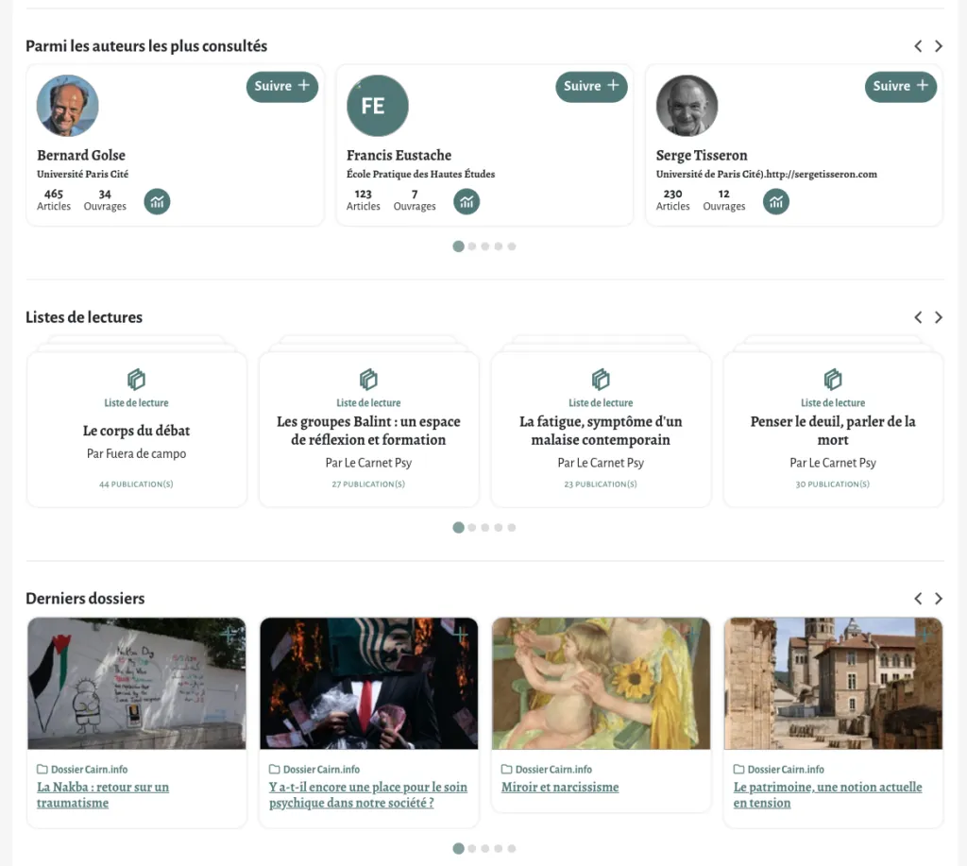This screenshot has height=866, width=967.
Task: Follow Francis Eustache with Suivre button
Action: click(x=591, y=86)
